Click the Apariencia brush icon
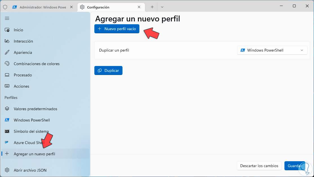 point(7,52)
